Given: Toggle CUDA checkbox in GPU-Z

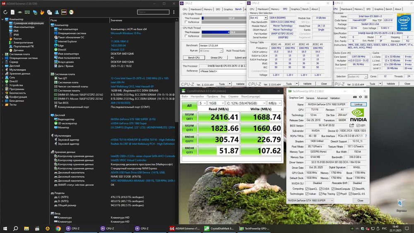Looking at the screenshot, I should coord(320,189).
